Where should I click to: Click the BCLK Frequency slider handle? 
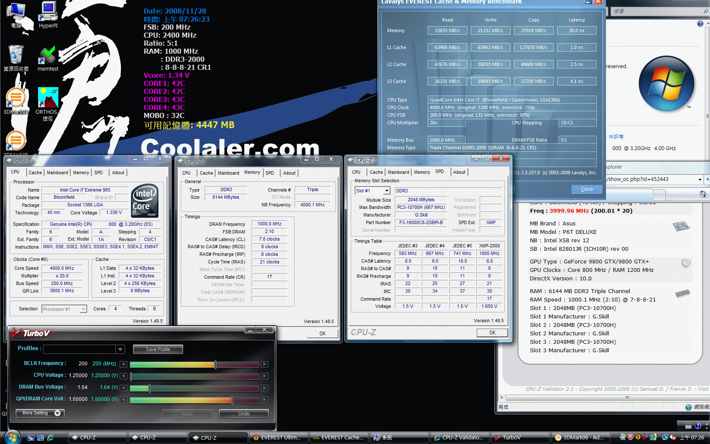(216, 364)
